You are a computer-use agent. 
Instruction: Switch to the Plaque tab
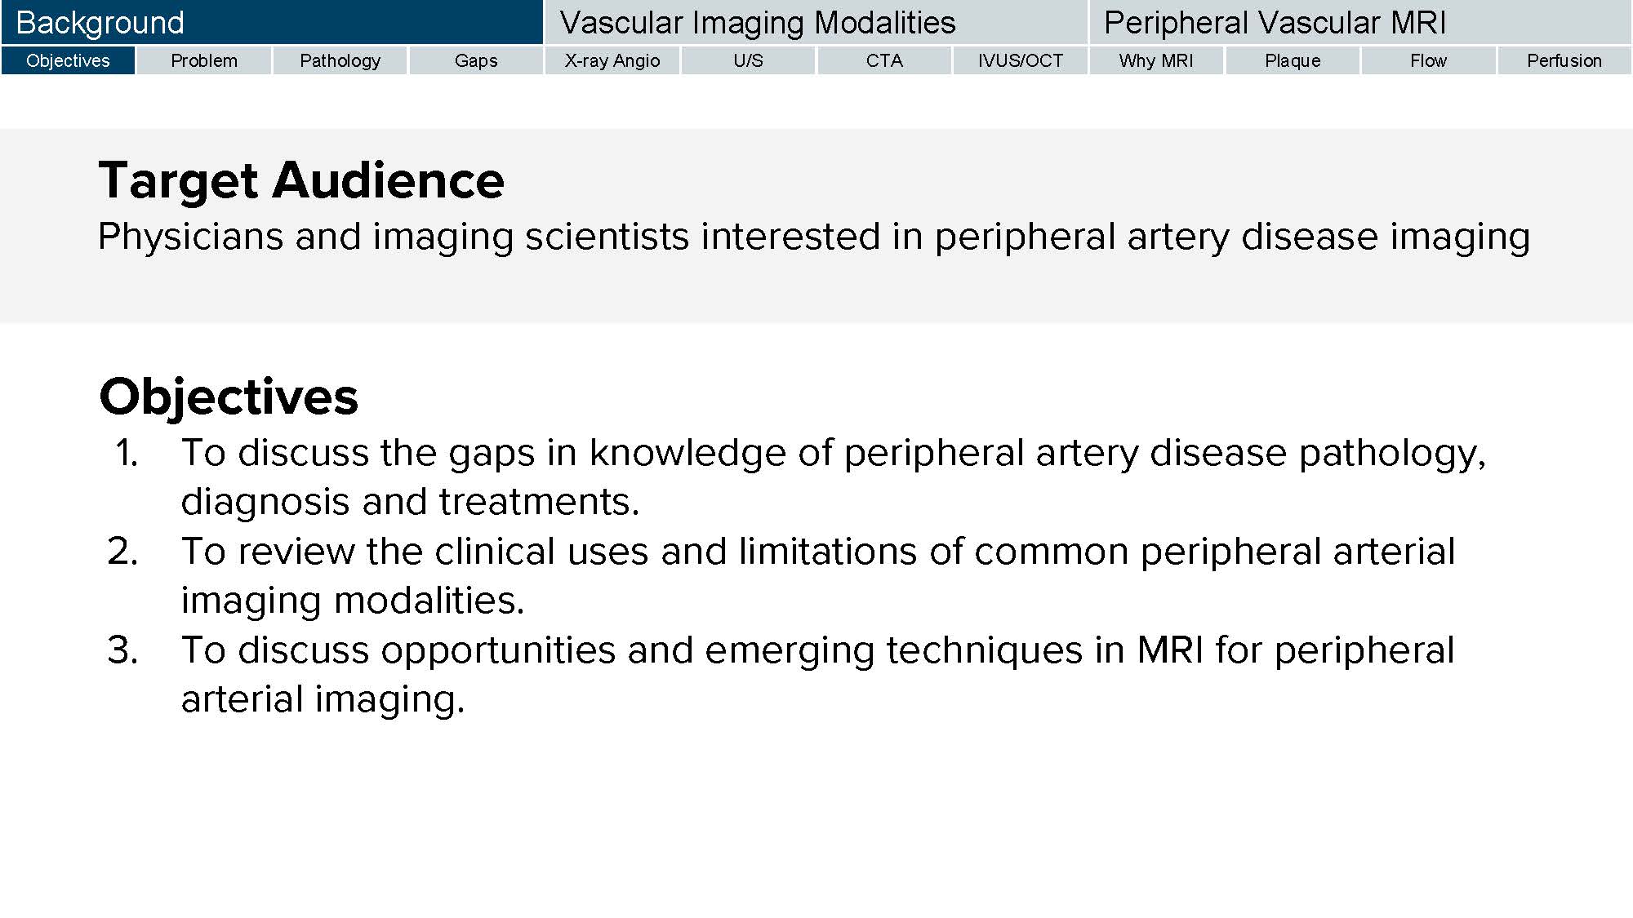[x=1293, y=61]
